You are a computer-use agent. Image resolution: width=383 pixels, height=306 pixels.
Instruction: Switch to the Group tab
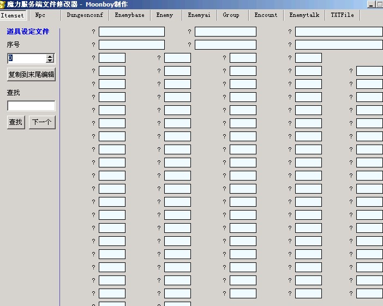[231, 15]
